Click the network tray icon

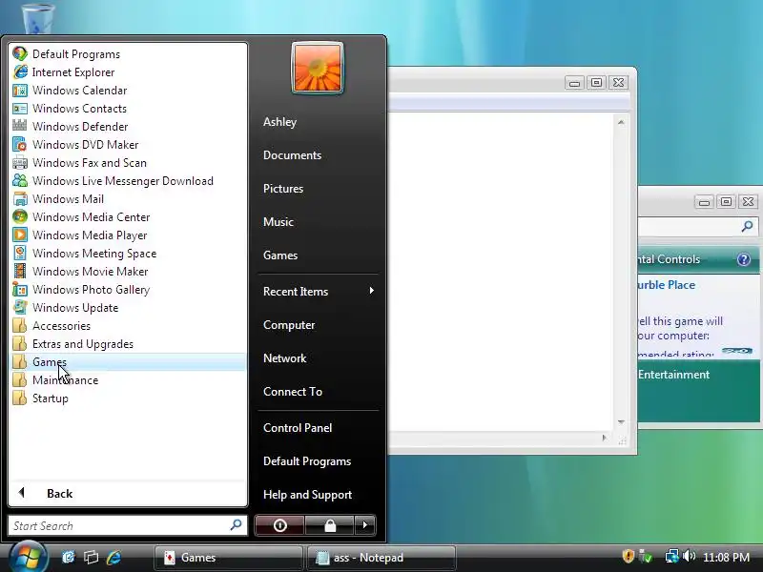pyautogui.click(x=672, y=556)
